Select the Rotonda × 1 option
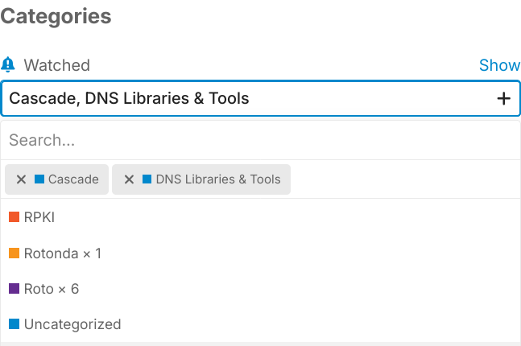 (63, 253)
